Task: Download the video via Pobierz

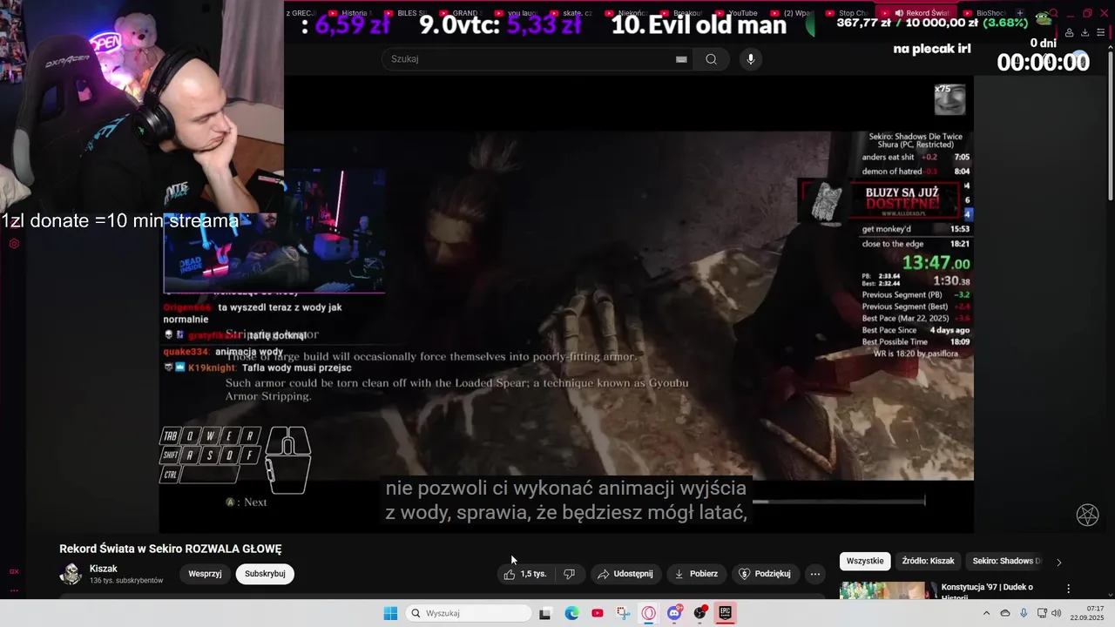Action: 697,574
